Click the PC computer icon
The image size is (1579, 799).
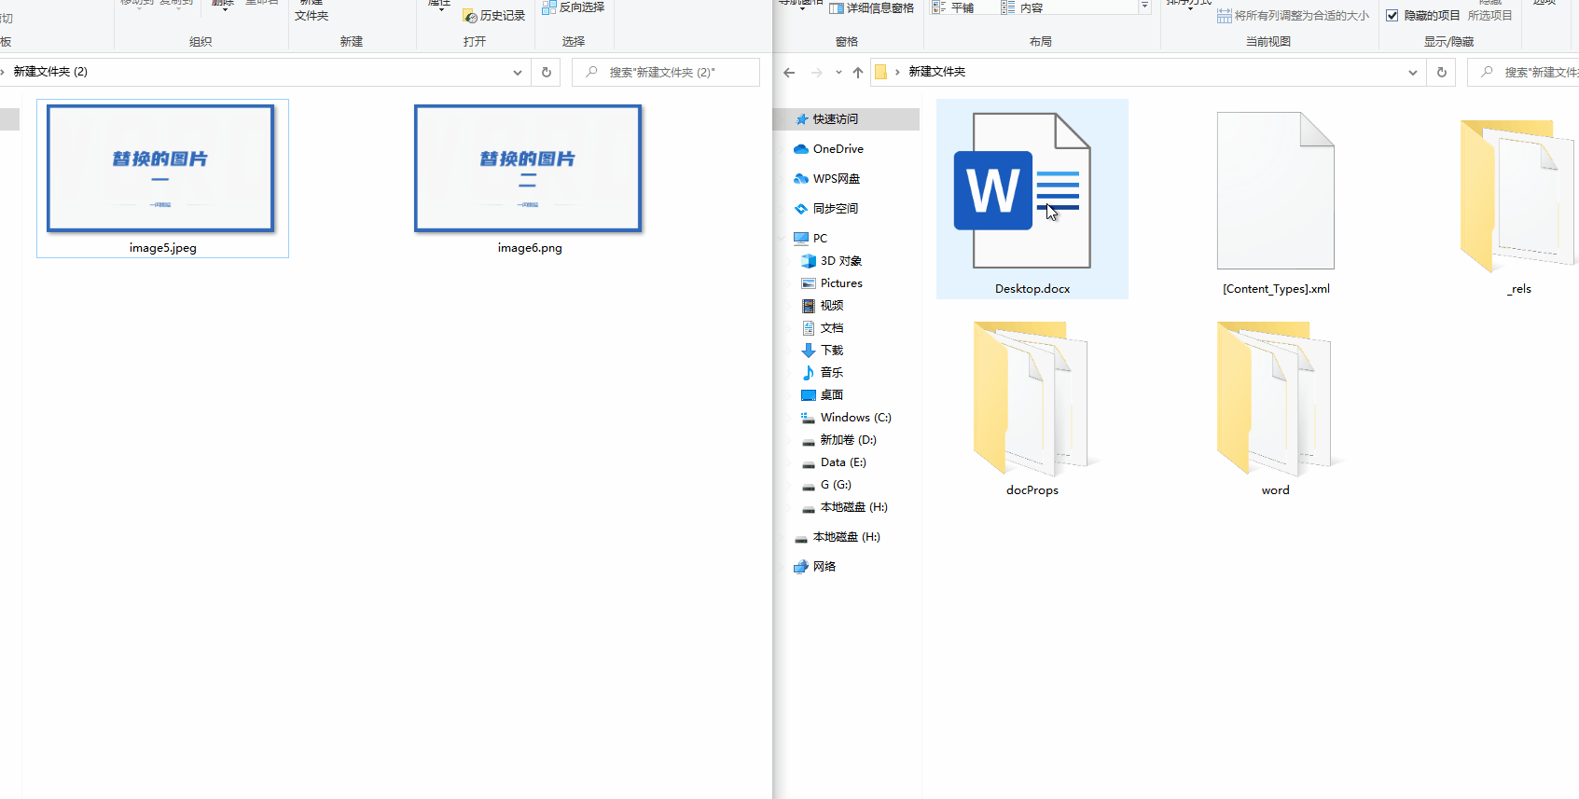800,239
